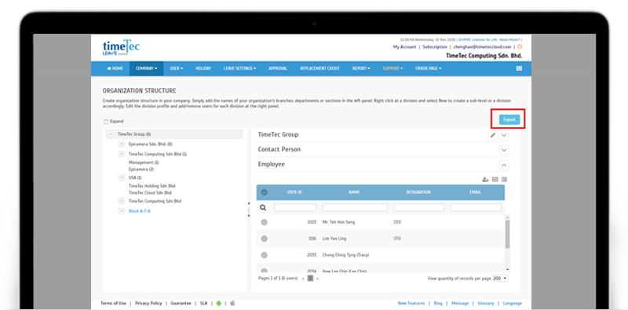628x310 pixels.
Task: Open the Subscription link
Action: 435,47
